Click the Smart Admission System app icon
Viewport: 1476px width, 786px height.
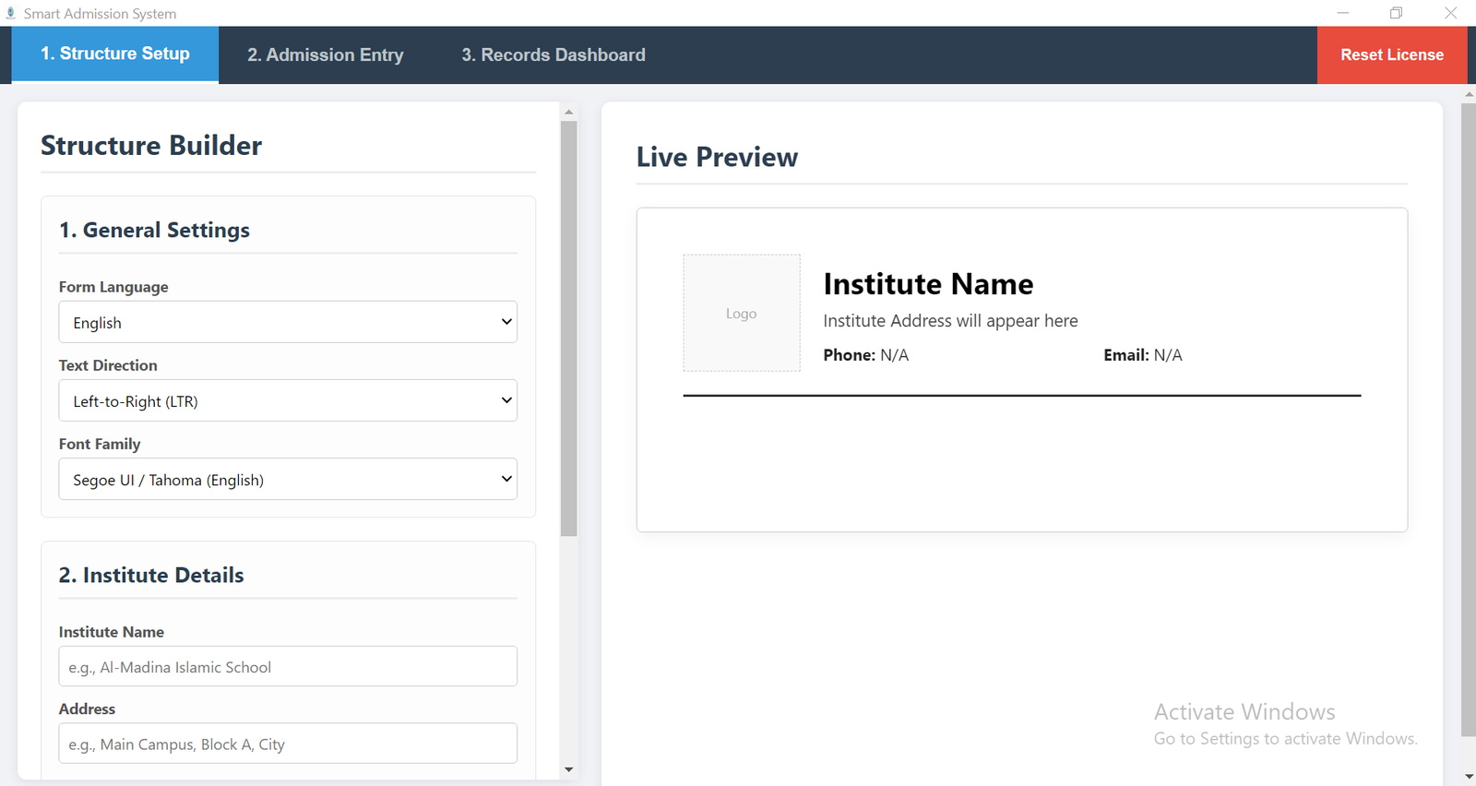tap(11, 13)
